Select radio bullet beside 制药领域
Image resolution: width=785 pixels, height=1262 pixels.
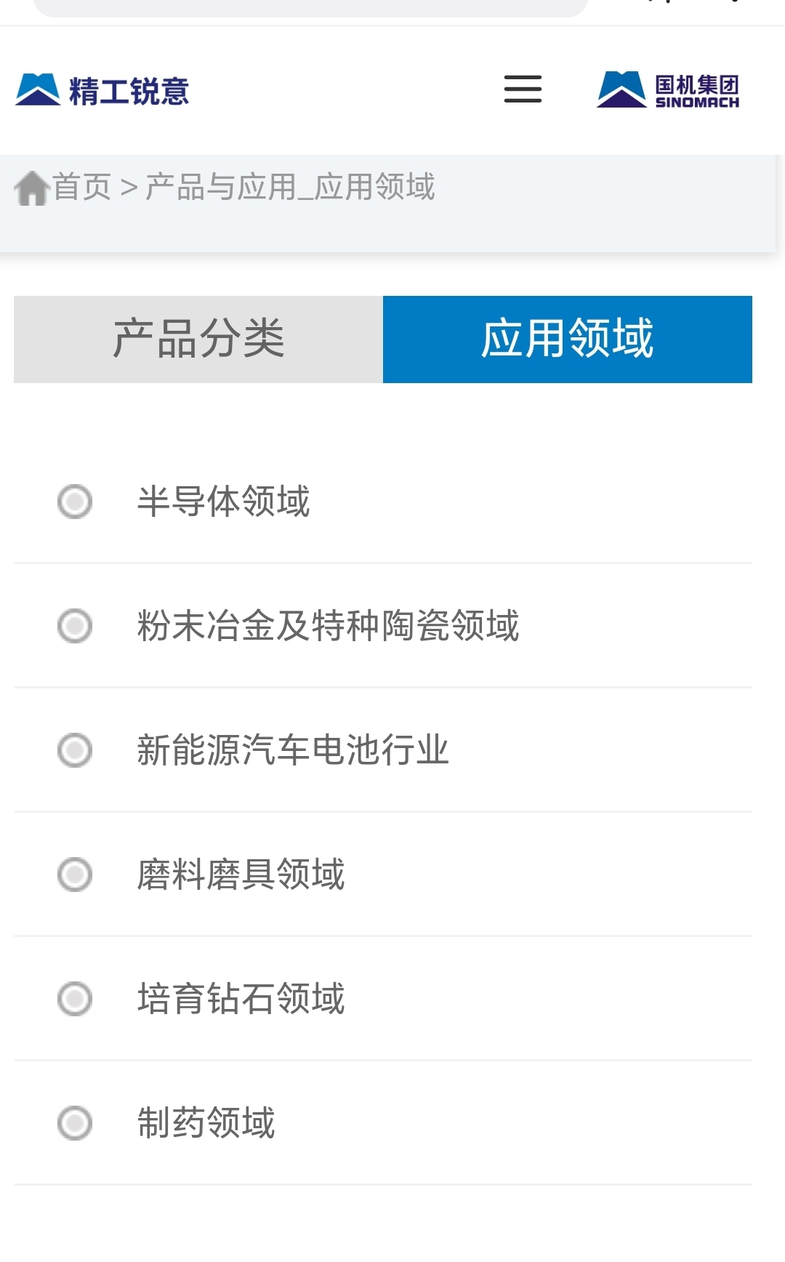[x=75, y=1123]
